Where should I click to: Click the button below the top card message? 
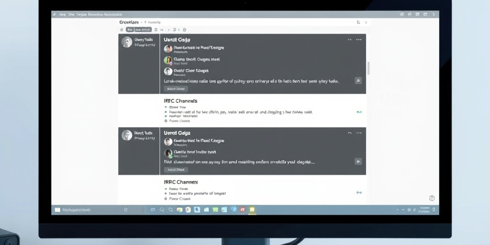coord(176,89)
